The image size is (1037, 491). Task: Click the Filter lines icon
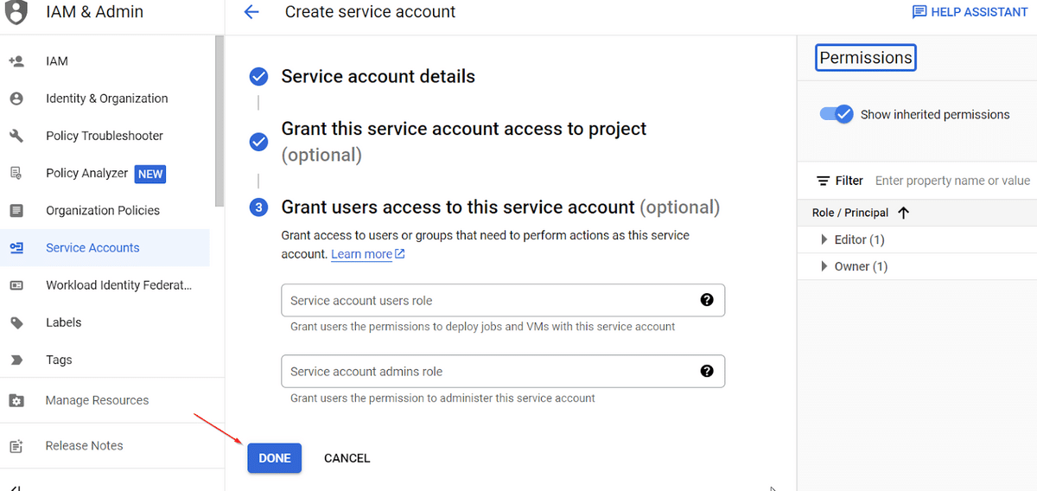(823, 181)
